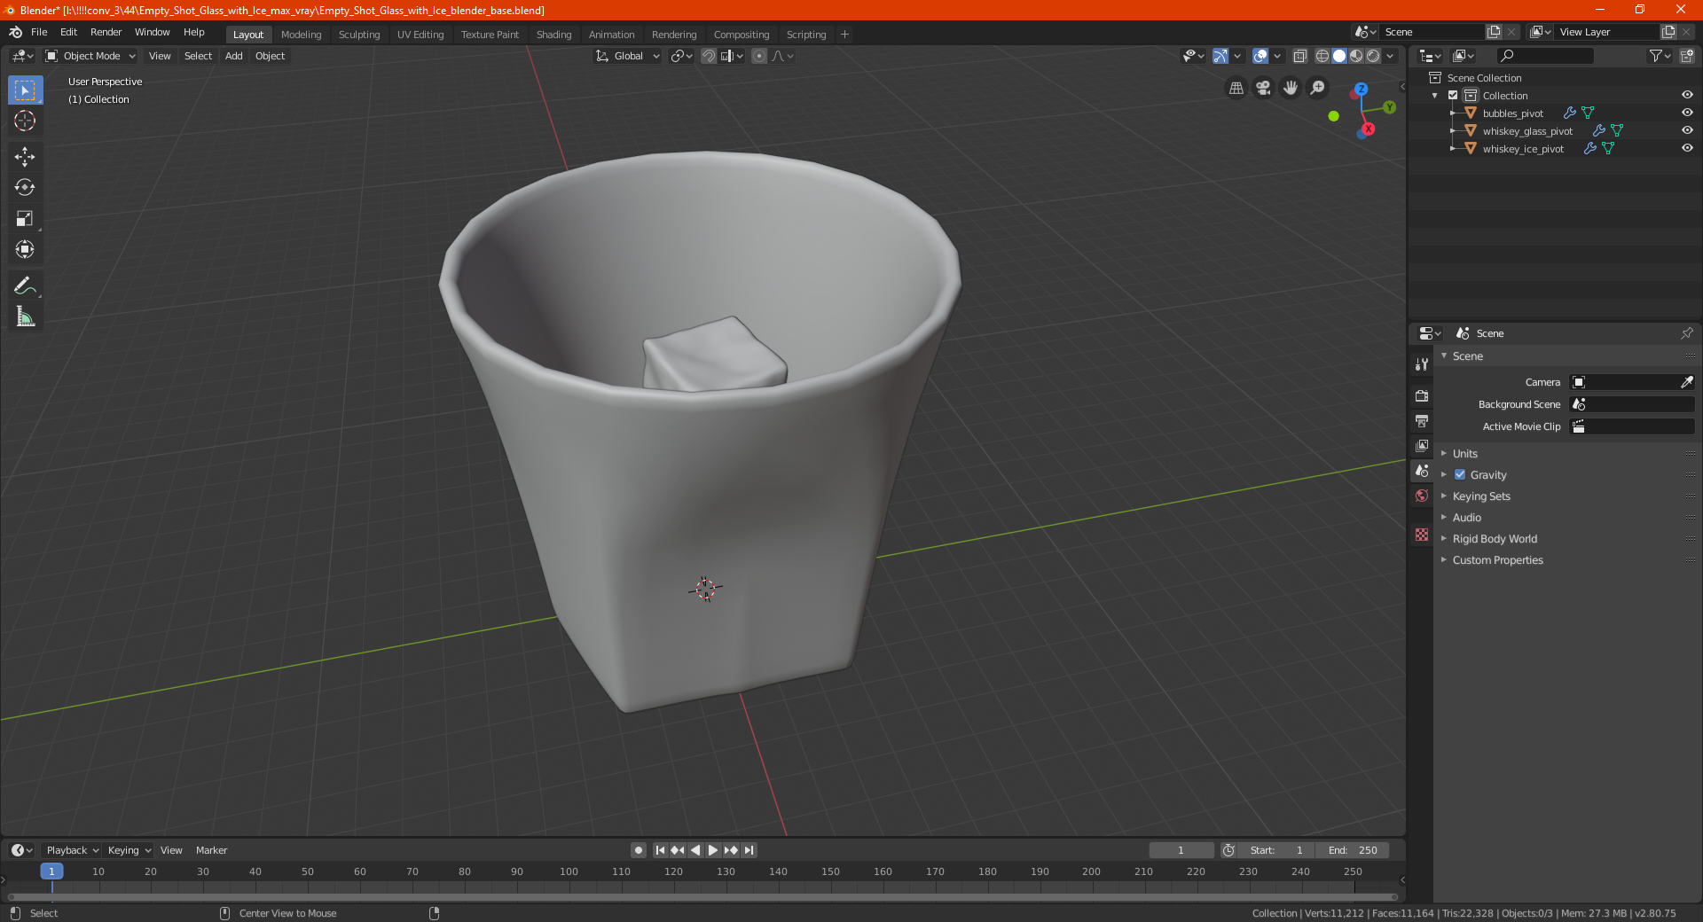Select the Measure ruler tool
This screenshot has height=922, width=1703.
click(25, 316)
